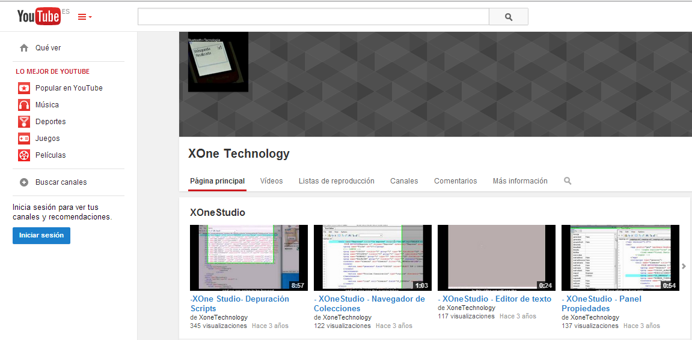Viewport: 692px width, 340px height.
Task: Click the Deportes medal icon
Action: click(x=24, y=122)
